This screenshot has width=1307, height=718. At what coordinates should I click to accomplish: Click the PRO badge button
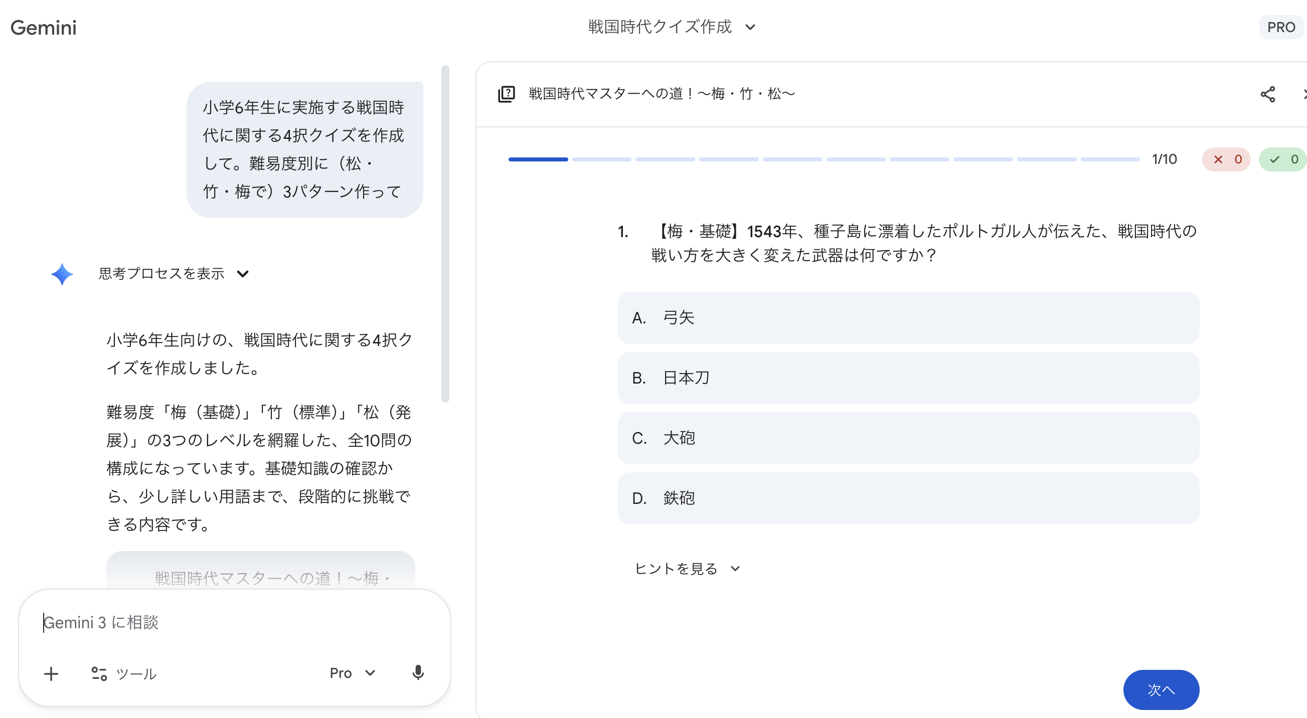click(1280, 28)
